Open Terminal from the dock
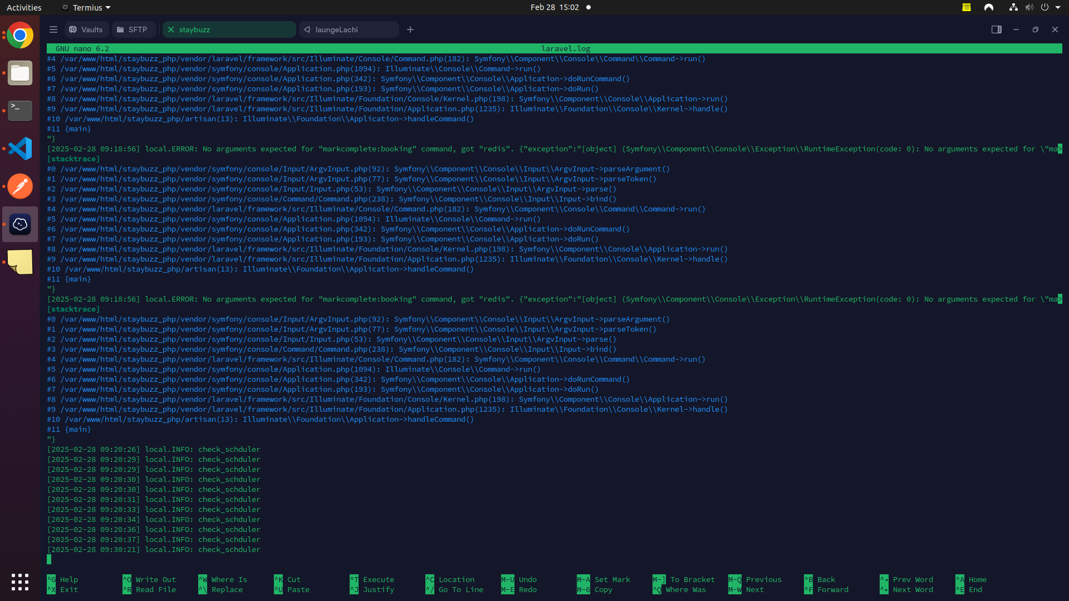This screenshot has width=1069, height=601. 20,111
